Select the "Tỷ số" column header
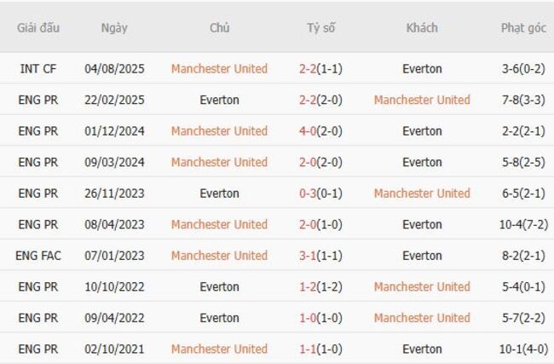Image resolution: width=554 pixels, height=364 pixels. coord(321,27)
